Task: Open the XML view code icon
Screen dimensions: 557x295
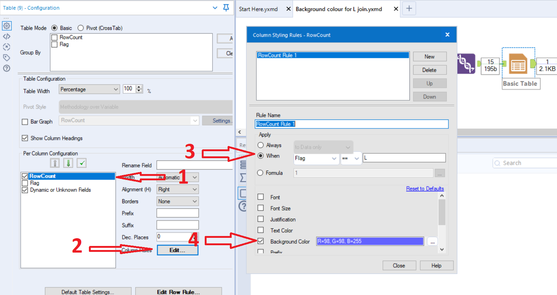Action: point(7,36)
